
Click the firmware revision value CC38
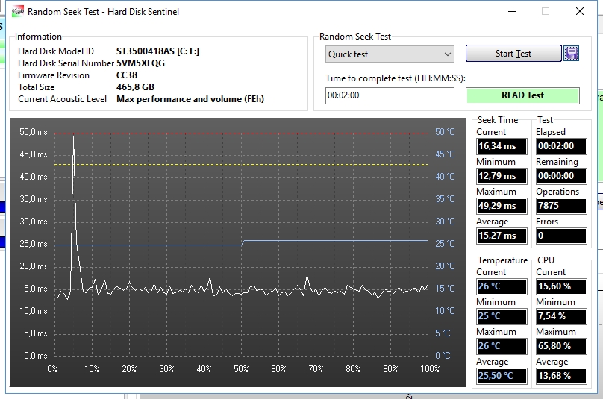(x=127, y=75)
